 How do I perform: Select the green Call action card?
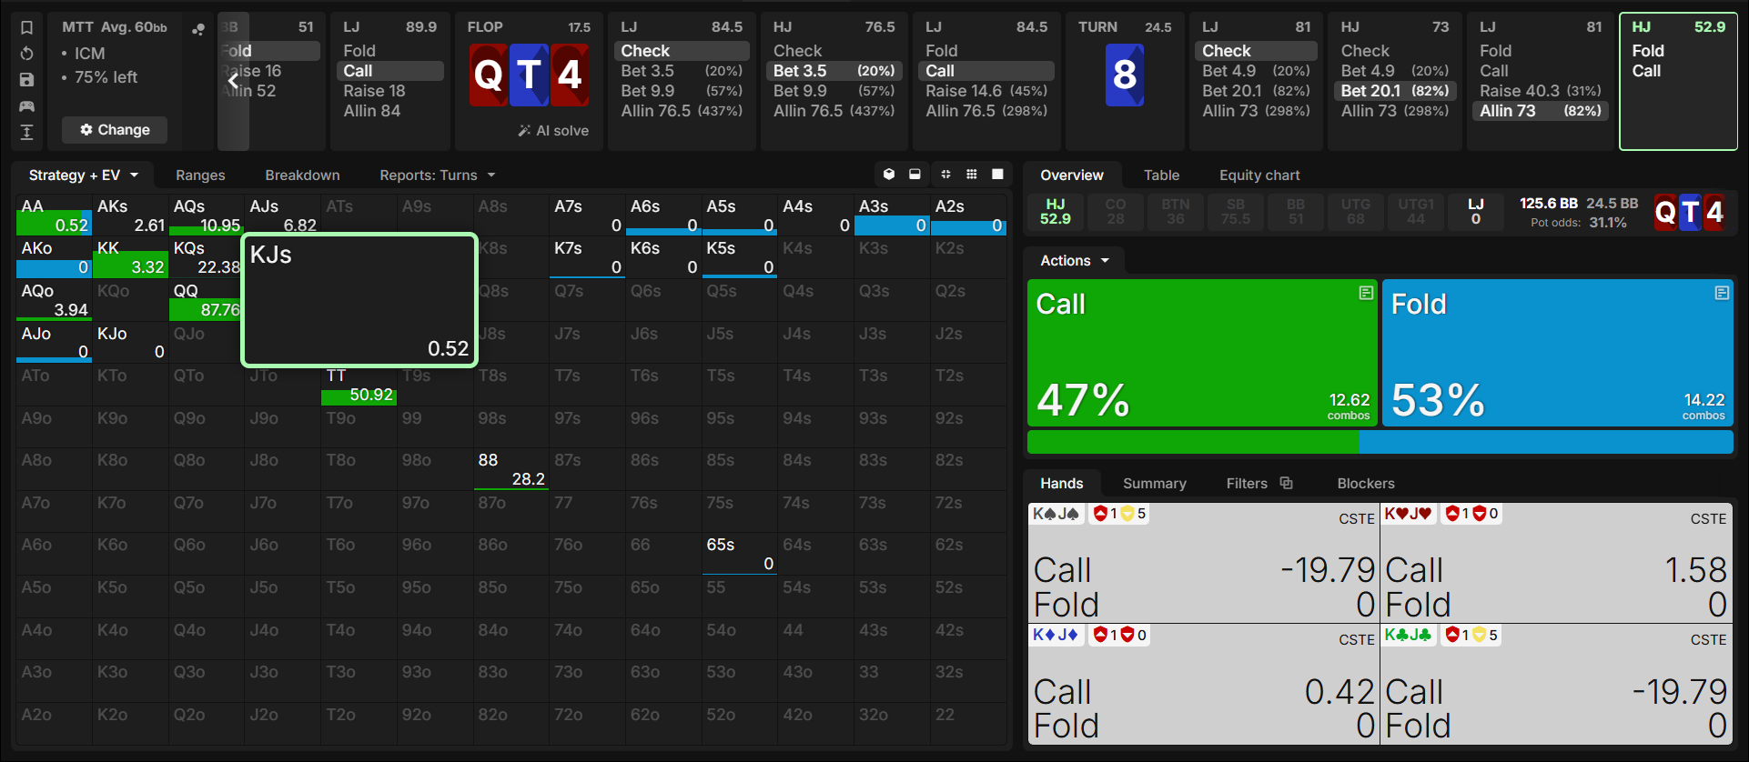tap(1202, 353)
